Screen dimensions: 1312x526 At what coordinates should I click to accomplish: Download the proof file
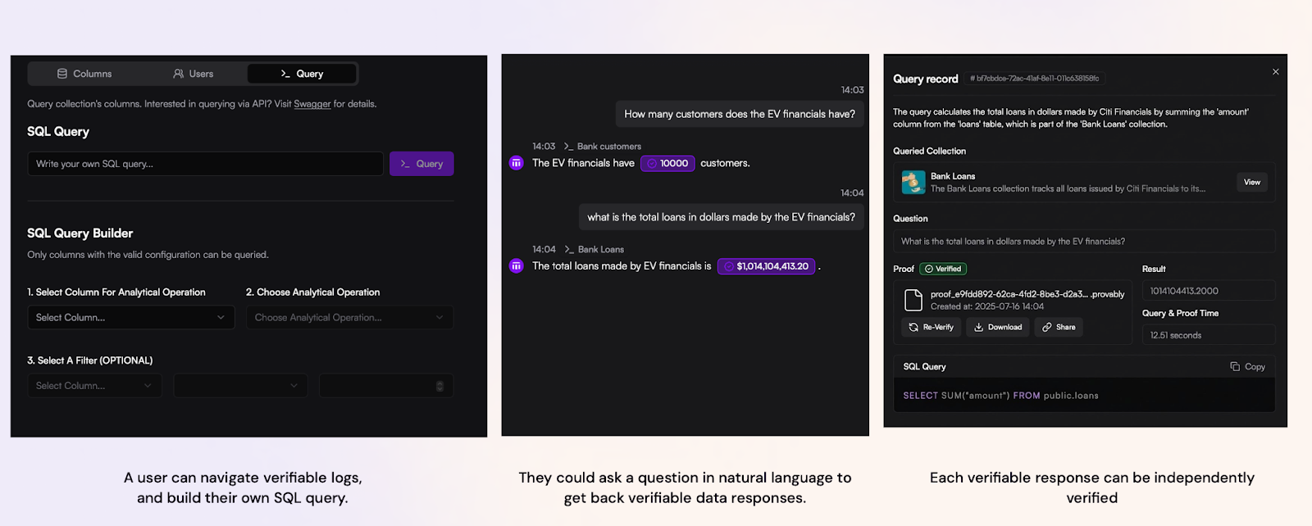998,327
